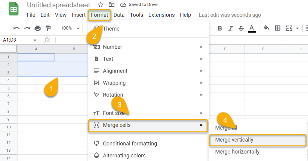This screenshot has height=161, width=308.
Task: Select cell A1
Action: (x=36, y=57)
